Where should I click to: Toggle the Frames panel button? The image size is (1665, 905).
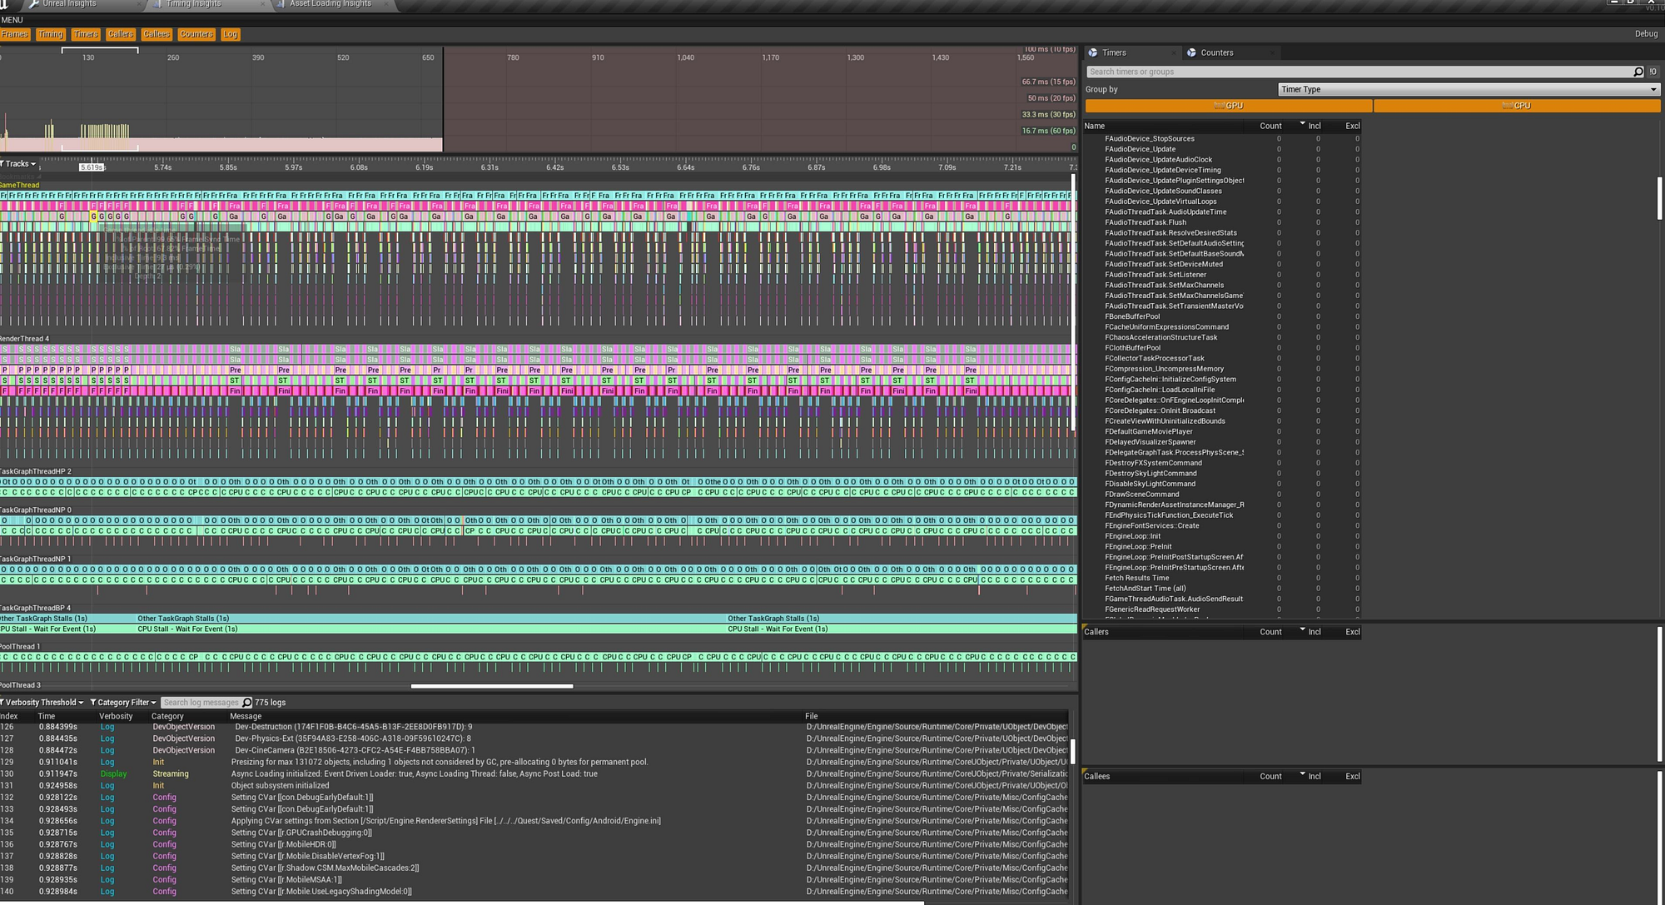(15, 34)
